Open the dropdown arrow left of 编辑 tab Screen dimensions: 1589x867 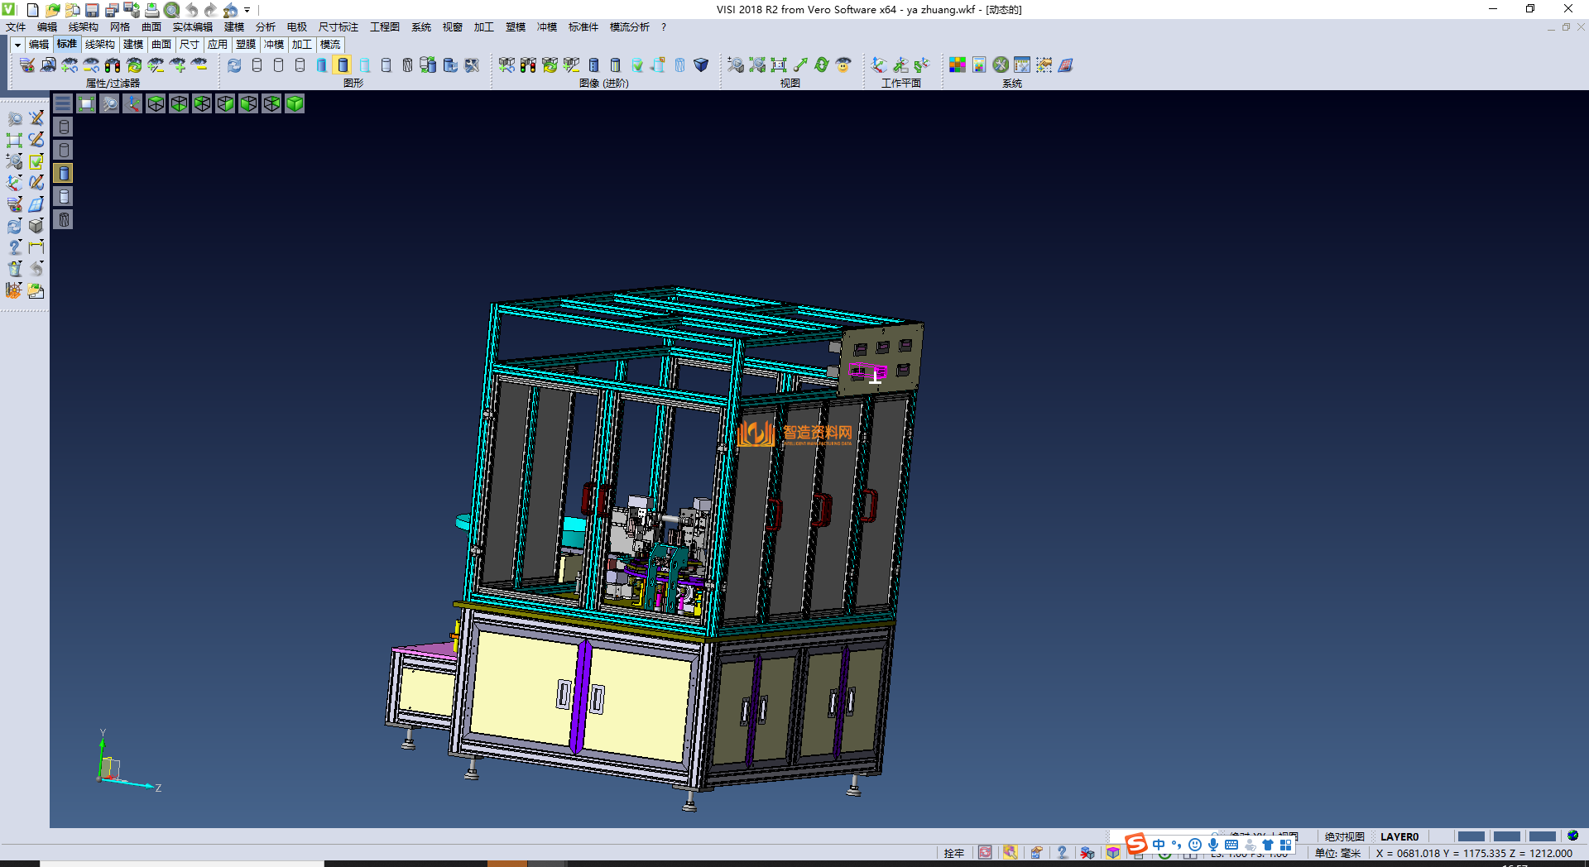click(x=17, y=45)
